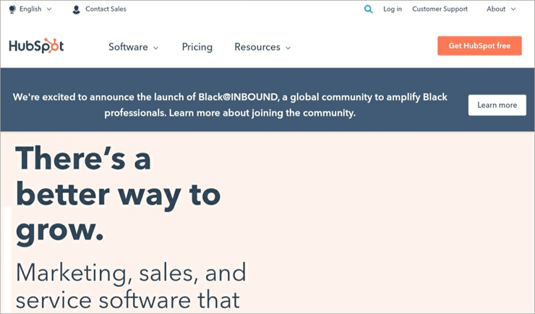The width and height of the screenshot is (535, 314).
Task: Expand the Software menu chevron
Action: [x=155, y=48]
